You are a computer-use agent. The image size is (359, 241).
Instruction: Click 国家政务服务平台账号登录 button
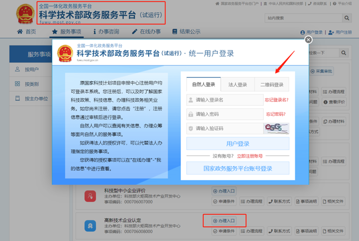pos(238,168)
